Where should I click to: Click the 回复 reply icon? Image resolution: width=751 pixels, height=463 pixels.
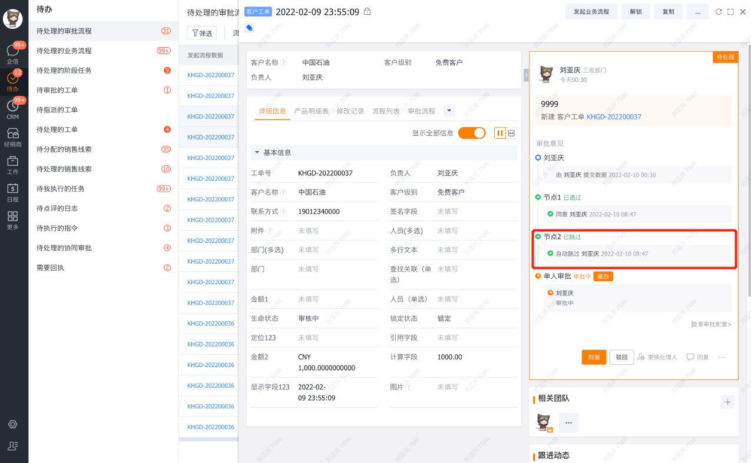pos(690,357)
